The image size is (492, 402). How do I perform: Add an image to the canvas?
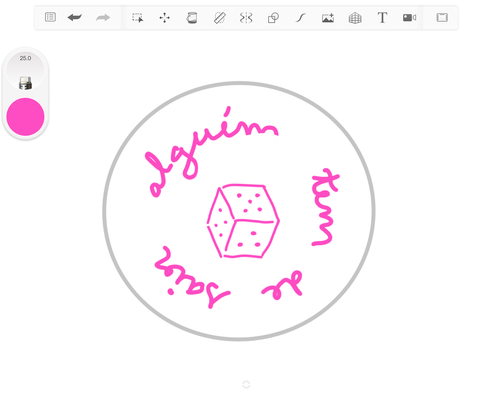(x=328, y=18)
